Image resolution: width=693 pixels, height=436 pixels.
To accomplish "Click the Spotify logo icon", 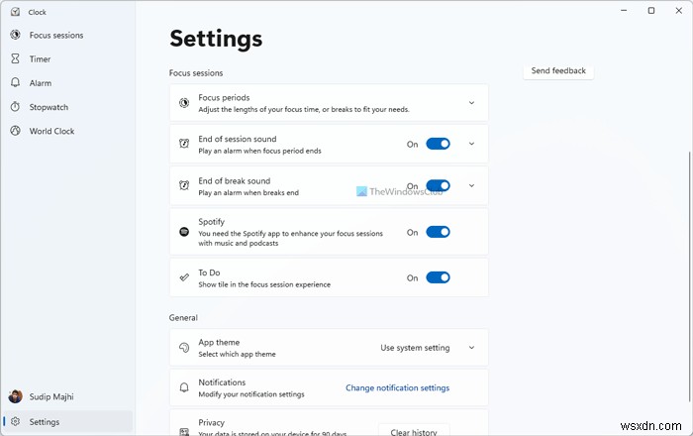I will pyautogui.click(x=184, y=232).
